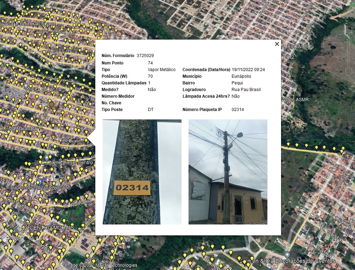Close the info balloon popup
Screen dimensions: 355x270
click(277, 44)
